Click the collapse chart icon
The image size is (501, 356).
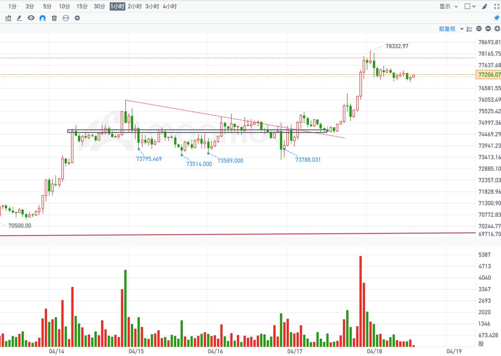pyautogui.click(x=498, y=7)
